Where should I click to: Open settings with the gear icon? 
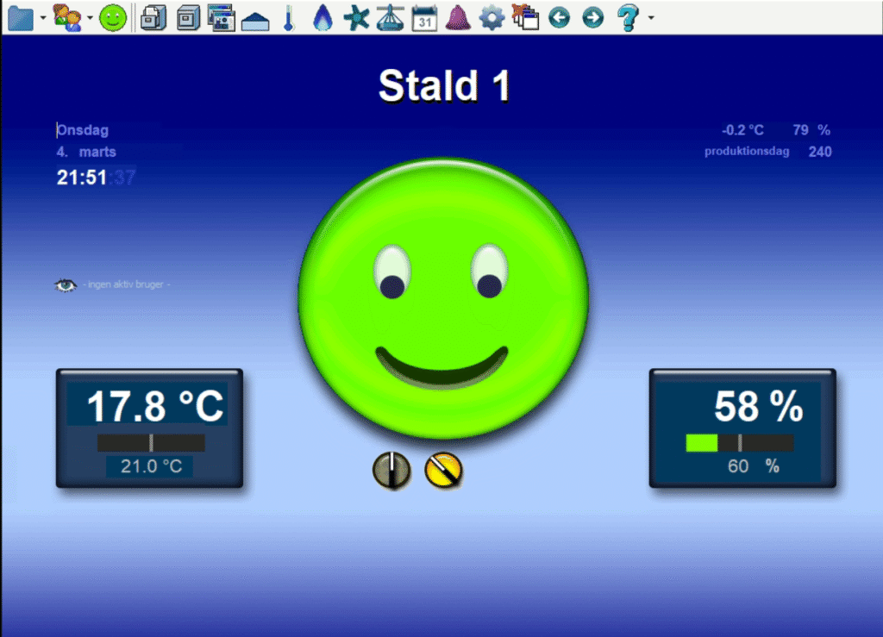click(492, 17)
